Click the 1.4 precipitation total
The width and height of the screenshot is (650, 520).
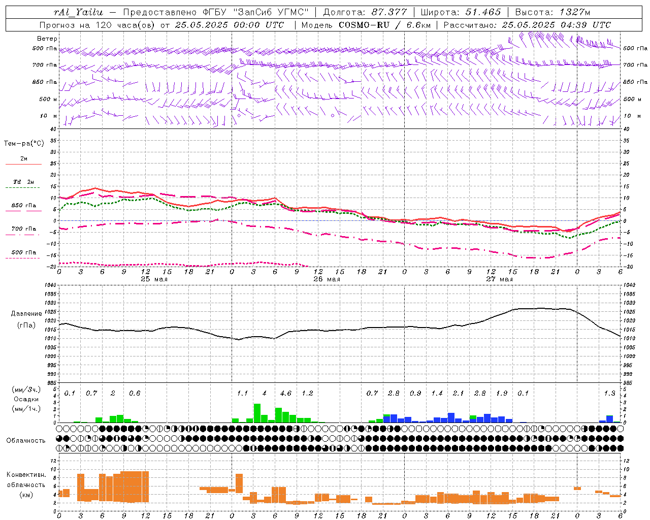coord(437,393)
